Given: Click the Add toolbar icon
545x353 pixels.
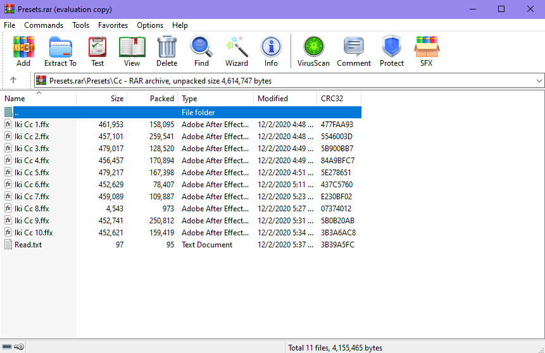Looking at the screenshot, I should [x=23, y=51].
